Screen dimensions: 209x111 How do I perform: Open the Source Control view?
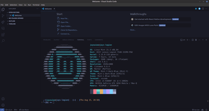click(x=3, y=16)
